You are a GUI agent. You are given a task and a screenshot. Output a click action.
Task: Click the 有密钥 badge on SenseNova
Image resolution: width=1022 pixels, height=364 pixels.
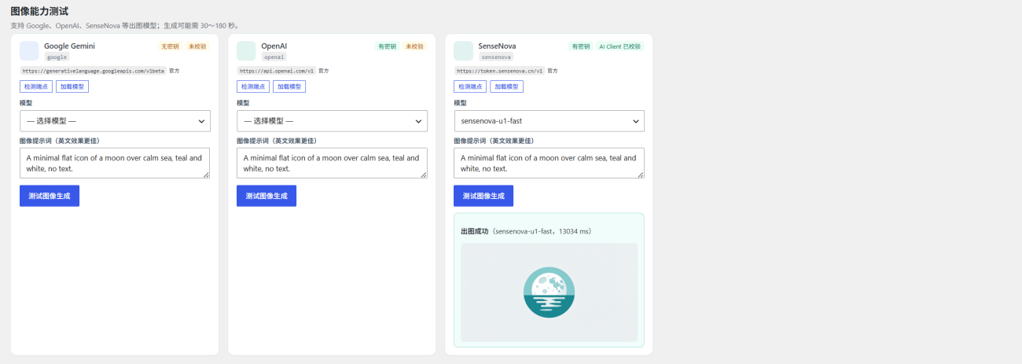click(x=580, y=46)
